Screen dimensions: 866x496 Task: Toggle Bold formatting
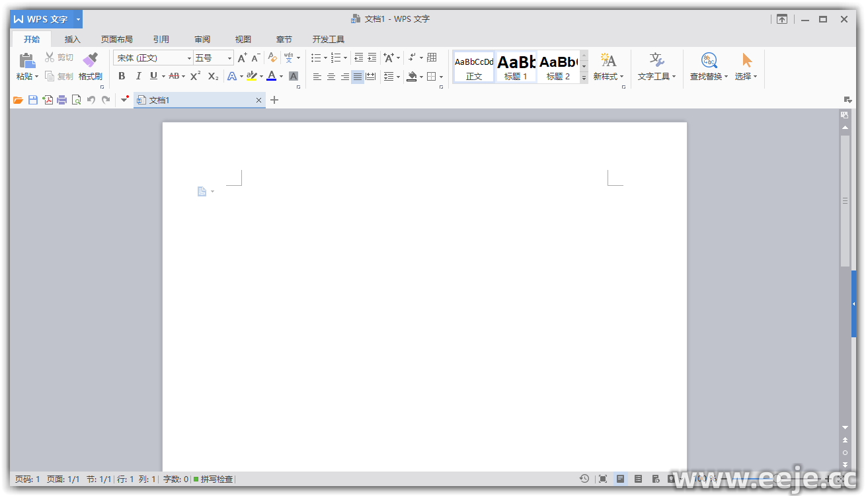(x=122, y=76)
